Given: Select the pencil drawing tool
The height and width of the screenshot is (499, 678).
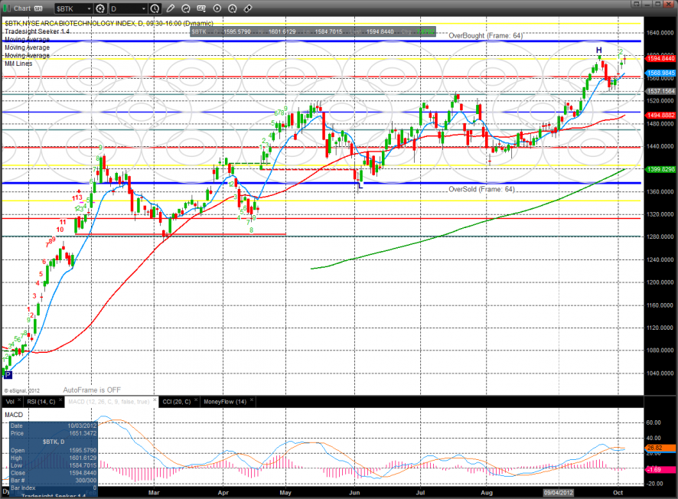Looking at the screenshot, I should [x=171, y=8].
